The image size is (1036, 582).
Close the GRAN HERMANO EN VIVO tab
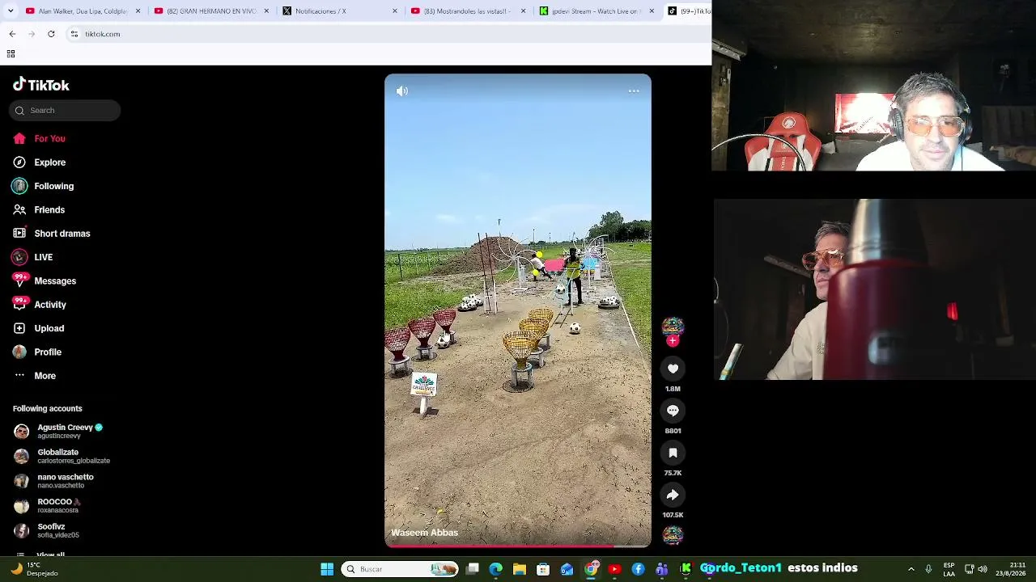tap(266, 11)
